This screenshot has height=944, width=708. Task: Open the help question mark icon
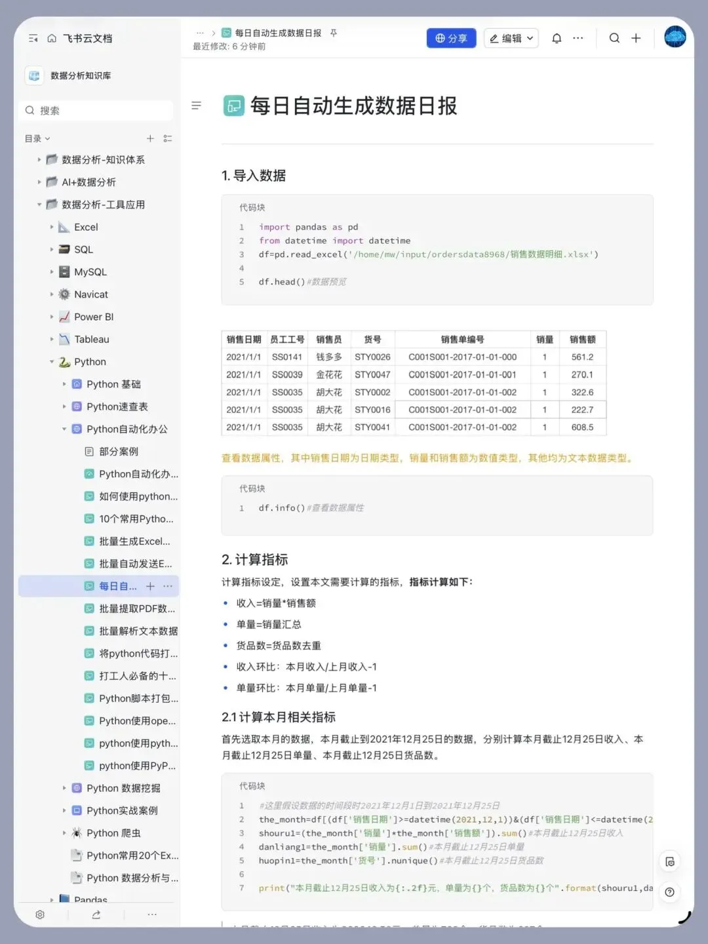[x=670, y=892]
